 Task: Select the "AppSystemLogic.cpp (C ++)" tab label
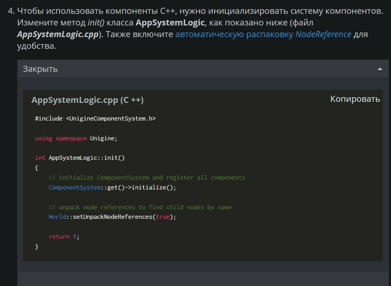pyautogui.click(x=87, y=100)
